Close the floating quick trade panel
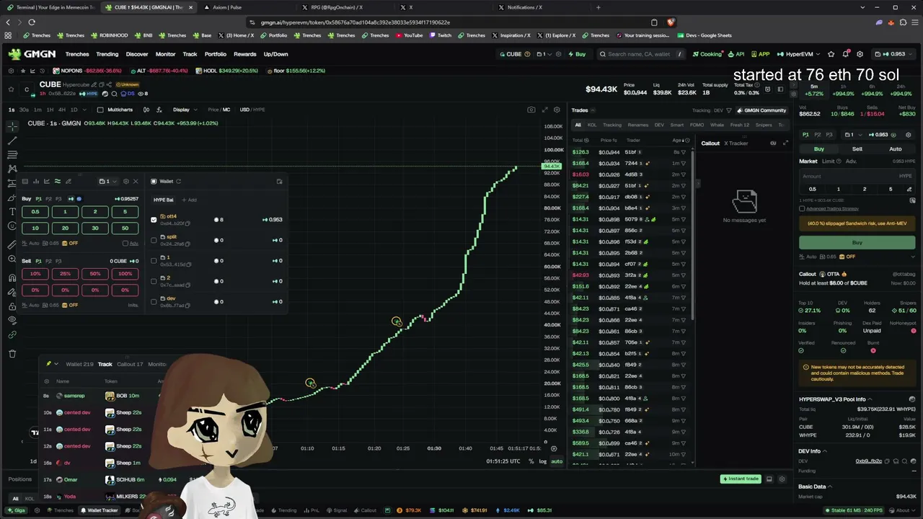This screenshot has height=519, width=923. click(136, 181)
